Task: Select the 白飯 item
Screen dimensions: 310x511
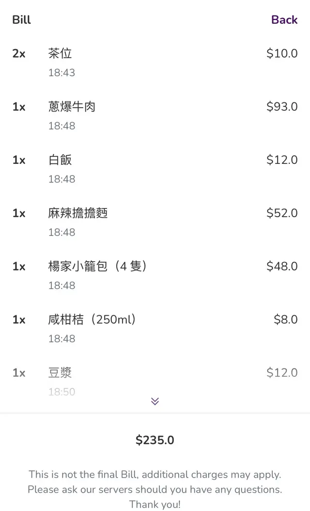Action: pyautogui.click(x=60, y=160)
